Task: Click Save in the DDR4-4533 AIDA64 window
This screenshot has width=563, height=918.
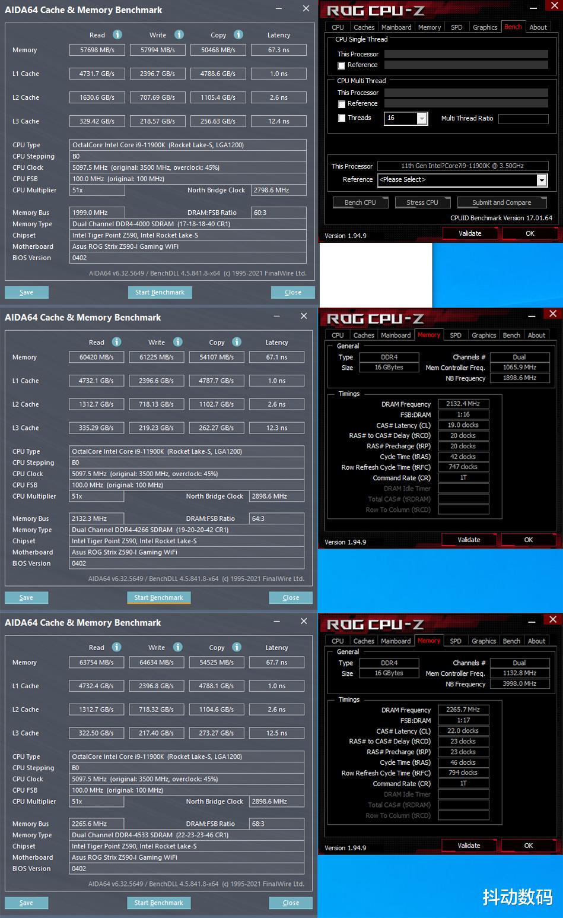Action: pos(26,903)
